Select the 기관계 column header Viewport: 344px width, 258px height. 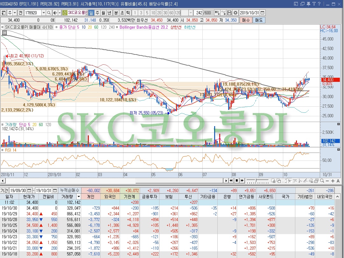pyautogui.click(x=130, y=197)
